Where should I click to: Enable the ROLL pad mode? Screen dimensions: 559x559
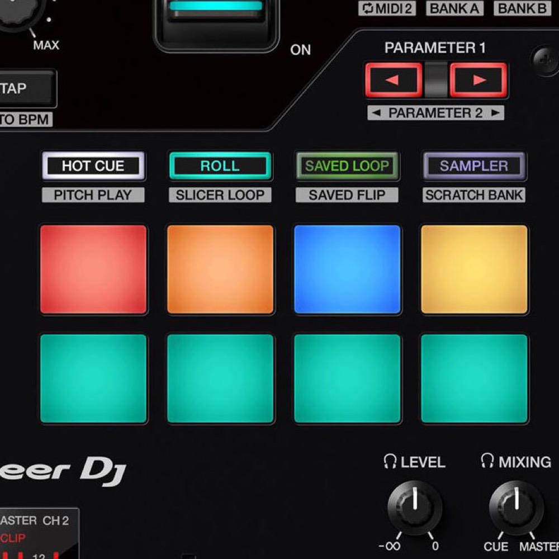[220, 166]
